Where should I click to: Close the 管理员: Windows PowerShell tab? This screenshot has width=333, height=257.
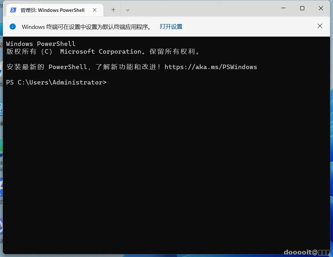(x=95, y=10)
